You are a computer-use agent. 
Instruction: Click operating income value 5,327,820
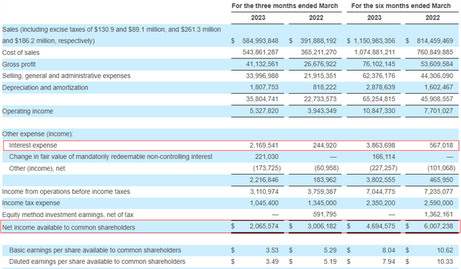coord(264,111)
